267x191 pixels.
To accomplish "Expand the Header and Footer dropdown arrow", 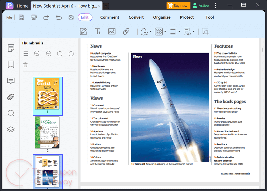I will (x=179, y=32).
